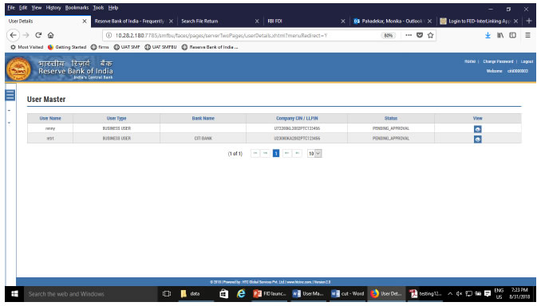Open Internet Explorer from taskbar
The width and height of the screenshot is (541, 306).
(x=241, y=293)
